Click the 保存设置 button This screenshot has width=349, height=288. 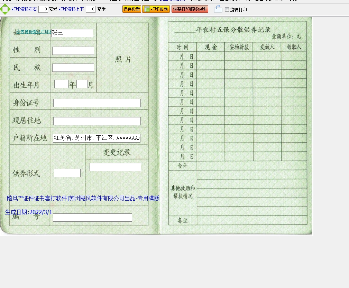[131, 9]
